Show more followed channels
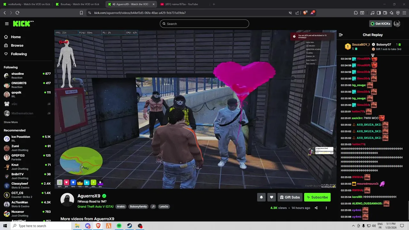 coord(11,122)
